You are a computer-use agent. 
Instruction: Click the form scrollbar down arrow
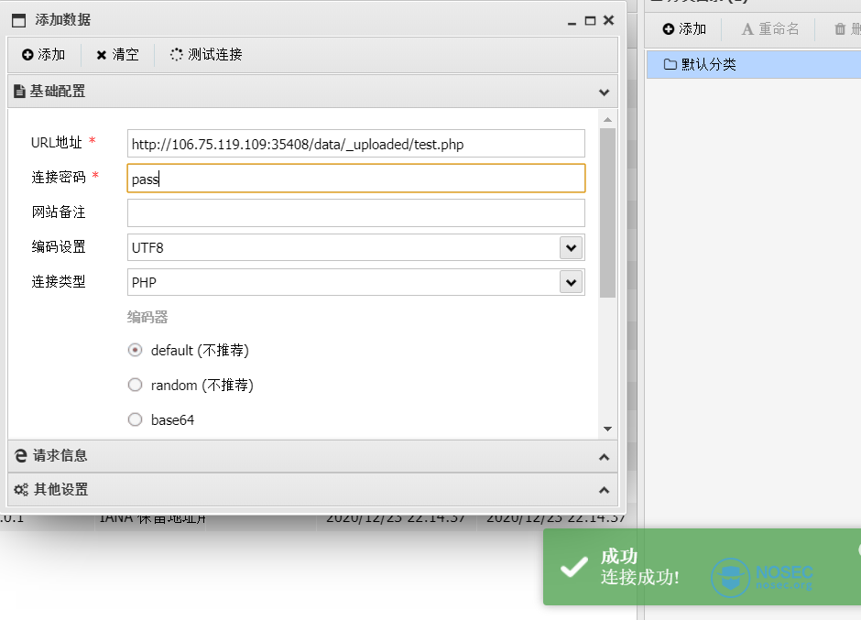click(607, 429)
